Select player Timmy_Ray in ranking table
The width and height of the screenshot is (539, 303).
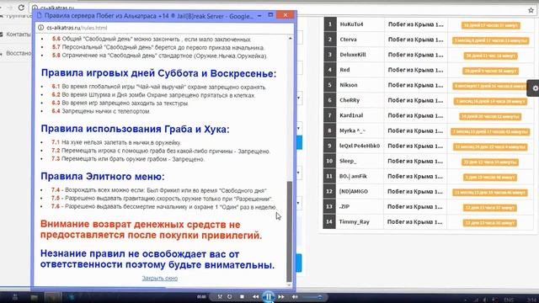pos(354,222)
